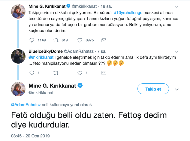The width and height of the screenshot is (190, 141).
Task: Reply to BlueIceSkyDome's tweet
Action: point(33,72)
